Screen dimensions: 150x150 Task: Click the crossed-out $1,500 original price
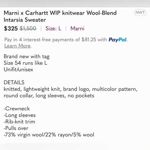tap(28, 28)
